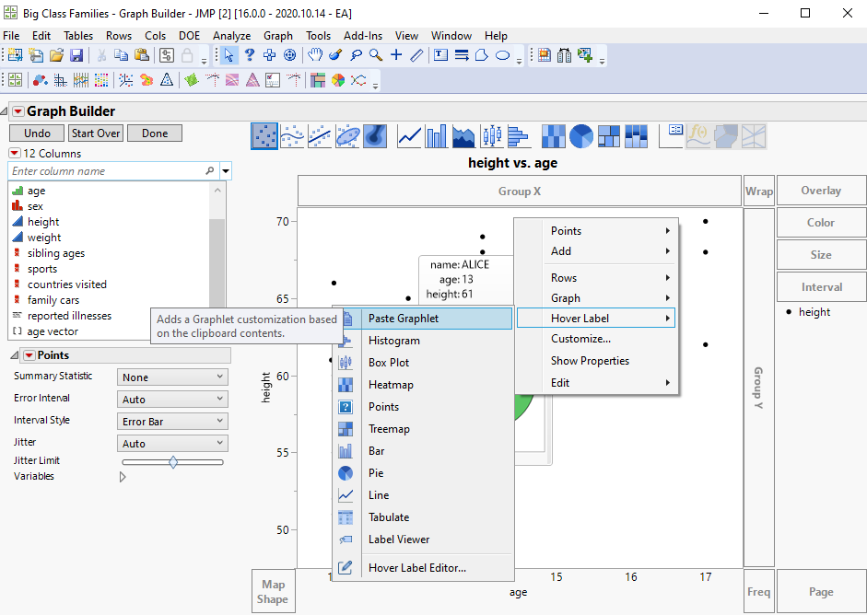The image size is (867, 615).
Task: Click the Box Plot element icon in the palette
Action: point(492,136)
